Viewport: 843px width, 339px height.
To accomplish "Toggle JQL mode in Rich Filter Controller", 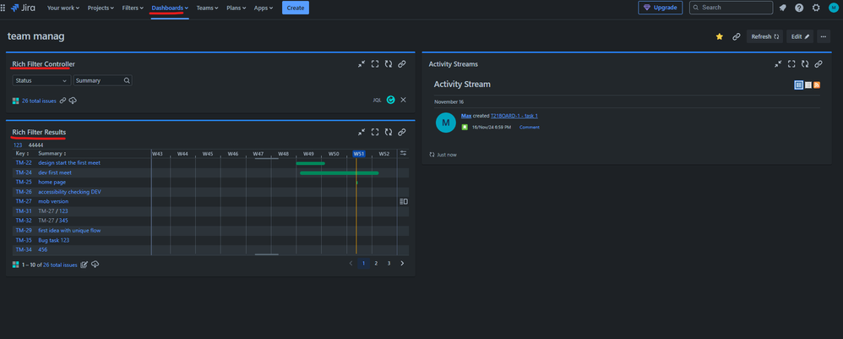I will coord(377,101).
